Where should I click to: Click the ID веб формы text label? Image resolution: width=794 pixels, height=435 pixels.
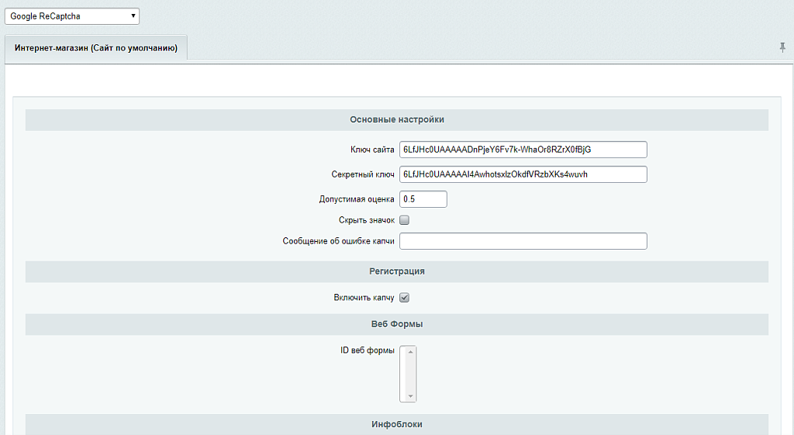[x=367, y=350]
